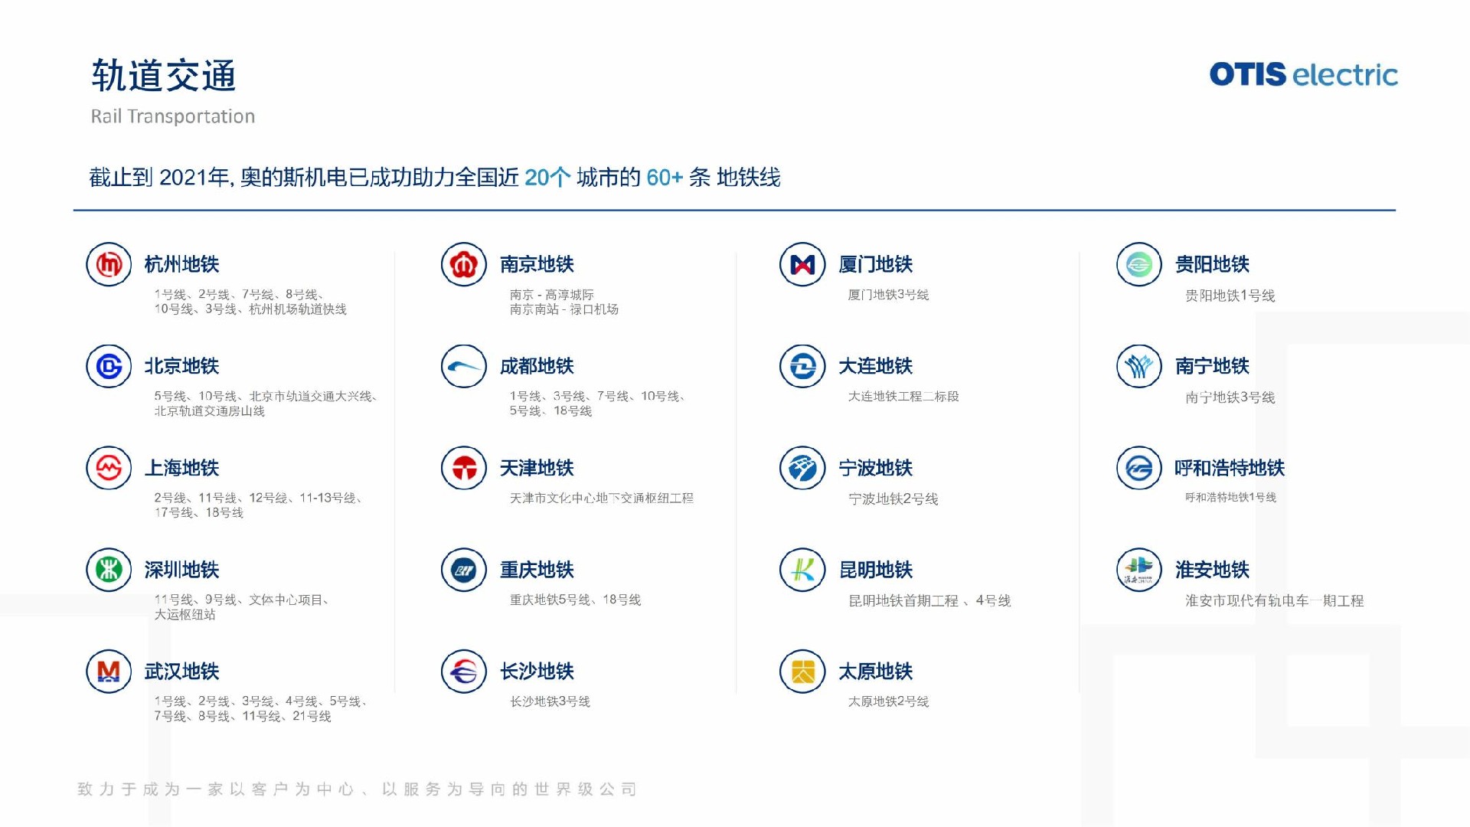
Task: Click 昆明地铁首期工程、4号线 description
Action: coord(929,601)
